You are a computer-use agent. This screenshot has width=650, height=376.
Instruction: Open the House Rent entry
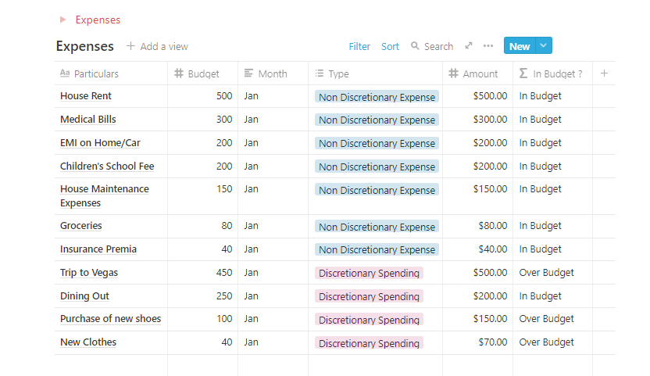[86, 96]
